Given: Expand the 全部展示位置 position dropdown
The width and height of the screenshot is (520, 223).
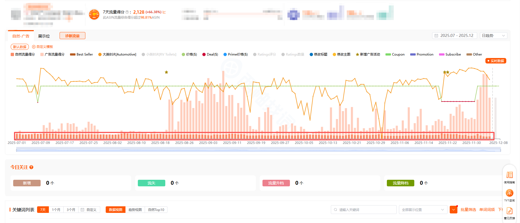Looking at the screenshot, I should (423, 210).
